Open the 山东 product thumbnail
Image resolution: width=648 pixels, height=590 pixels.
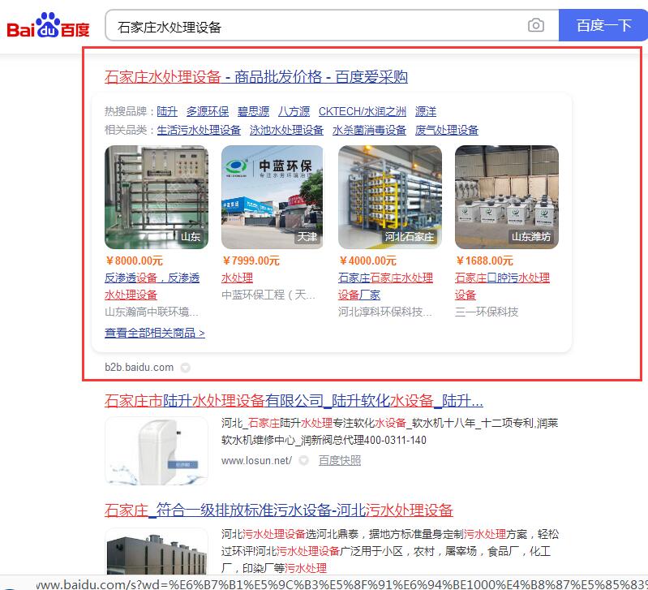pos(157,197)
